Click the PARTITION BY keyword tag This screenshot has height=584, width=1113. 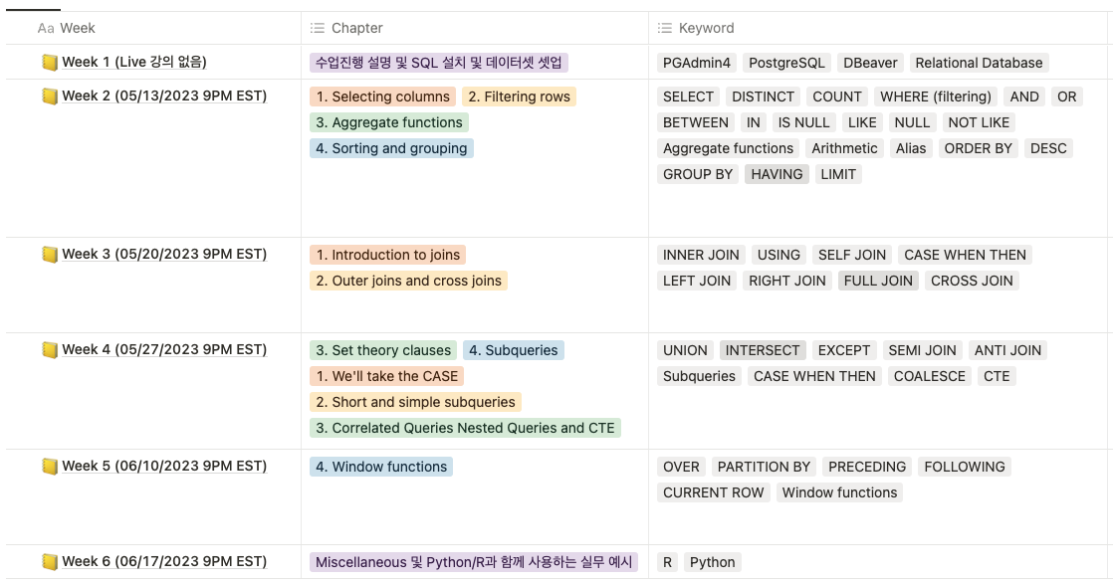(764, 467)
